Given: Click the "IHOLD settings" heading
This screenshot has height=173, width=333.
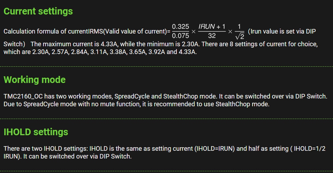Looking at the screenshot, I should click(x=36, y=132).
